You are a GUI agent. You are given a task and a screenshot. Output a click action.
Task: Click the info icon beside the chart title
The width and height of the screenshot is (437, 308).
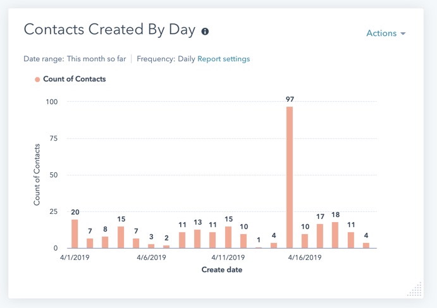(205, 31)
